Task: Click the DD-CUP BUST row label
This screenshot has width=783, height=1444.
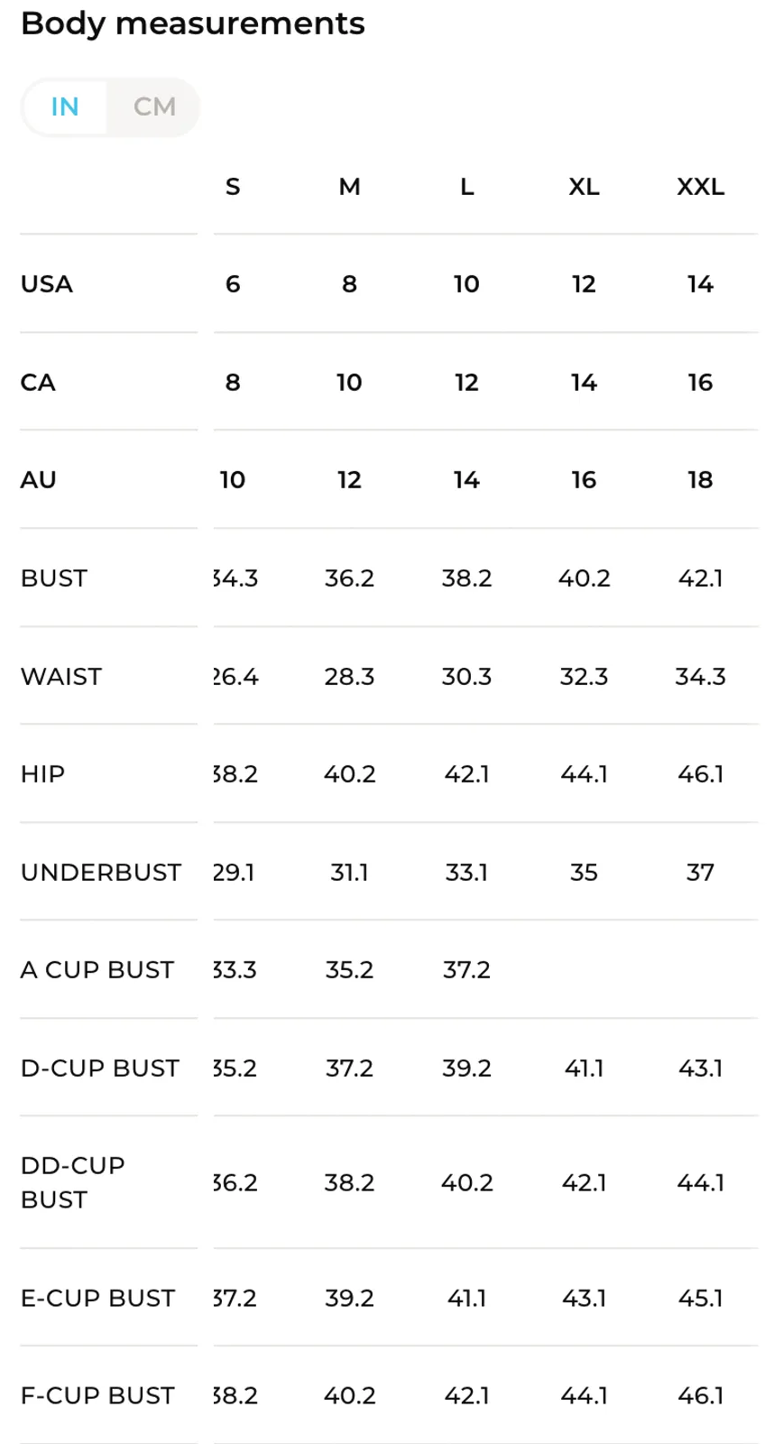Action: pos(73,1182)
